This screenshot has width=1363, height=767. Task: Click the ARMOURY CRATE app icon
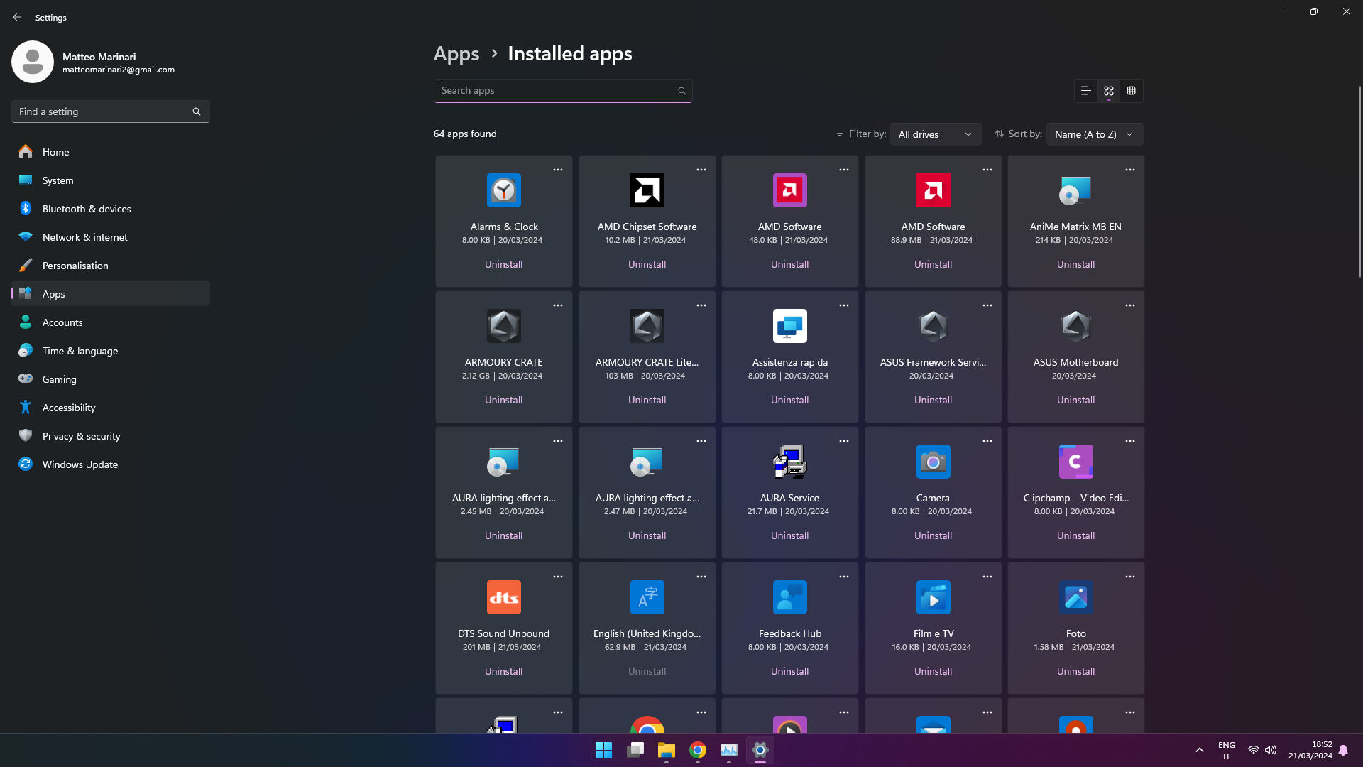pos(503,326)
